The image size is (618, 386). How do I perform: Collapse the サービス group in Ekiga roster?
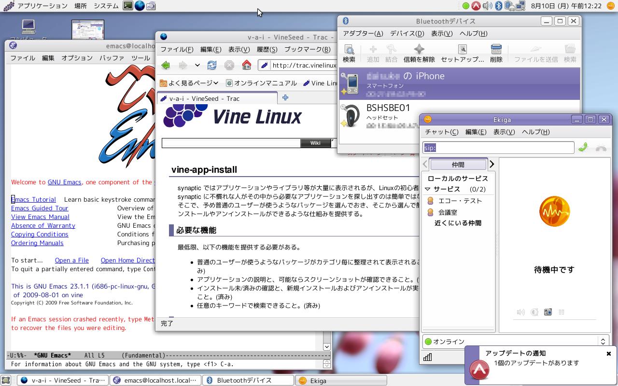tap(428, 189)
